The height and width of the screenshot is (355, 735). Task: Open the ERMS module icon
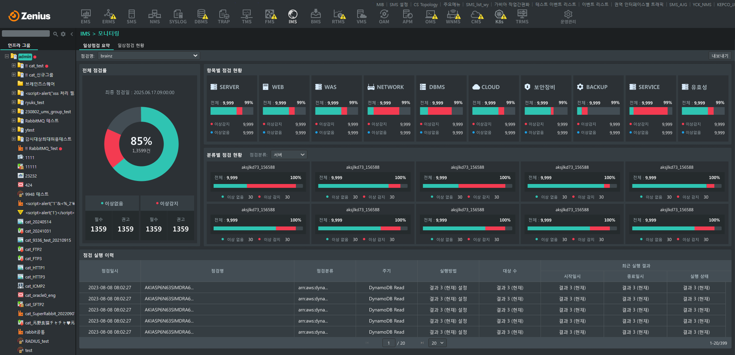(x=109, y=16)
